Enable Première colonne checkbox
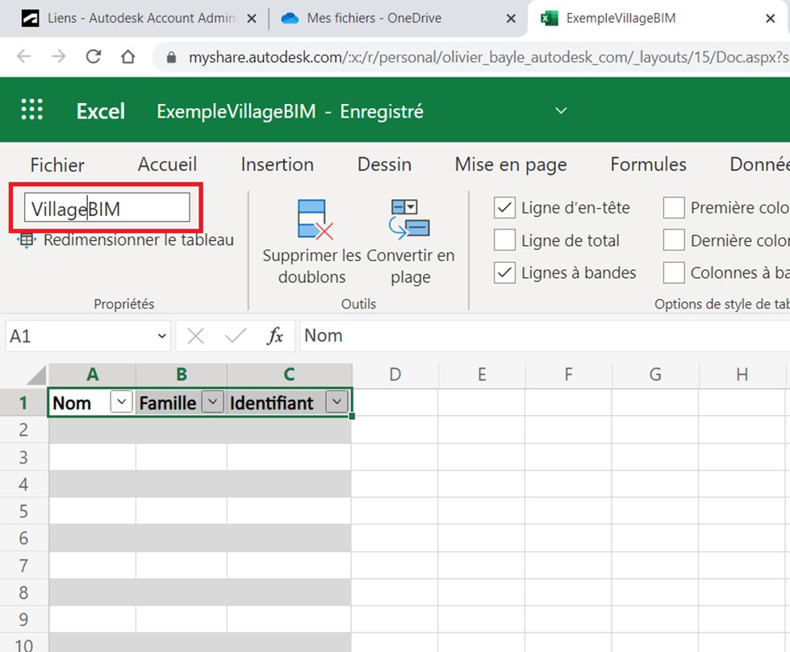 coord(674,208)
